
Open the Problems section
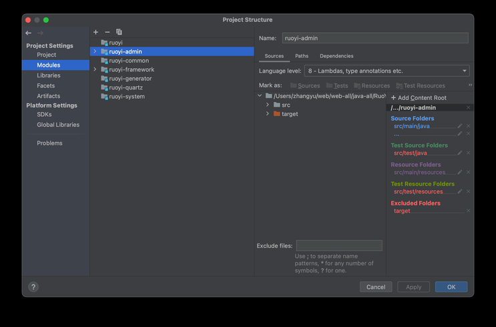(x=49, y=143)
